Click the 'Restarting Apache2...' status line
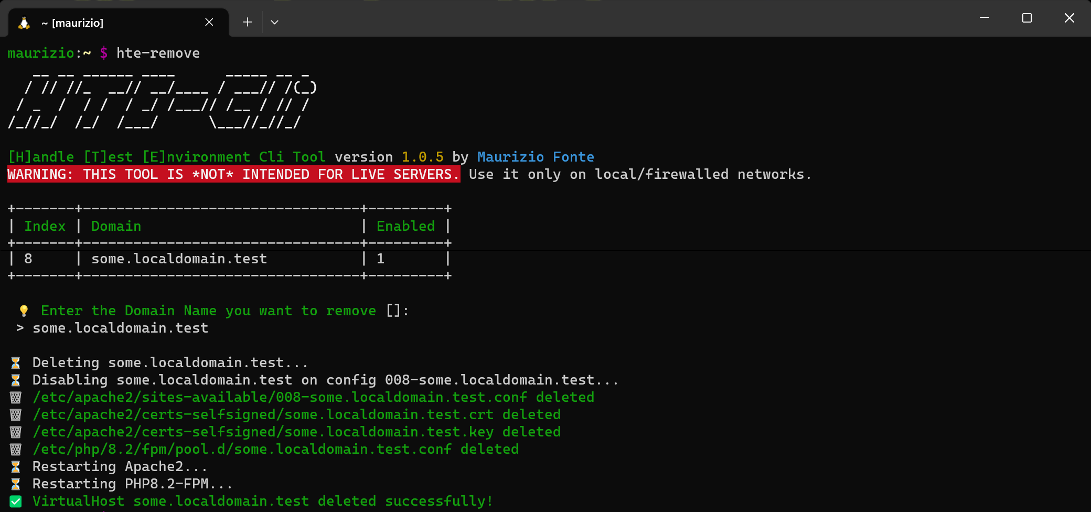The width and height of the screenshot is (1091, 512). [120, 466]
